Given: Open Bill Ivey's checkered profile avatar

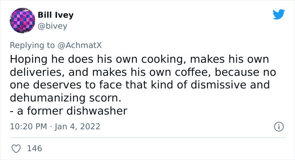Looking at the screenshot, I should pyautogui.click(x=22, y=20).
